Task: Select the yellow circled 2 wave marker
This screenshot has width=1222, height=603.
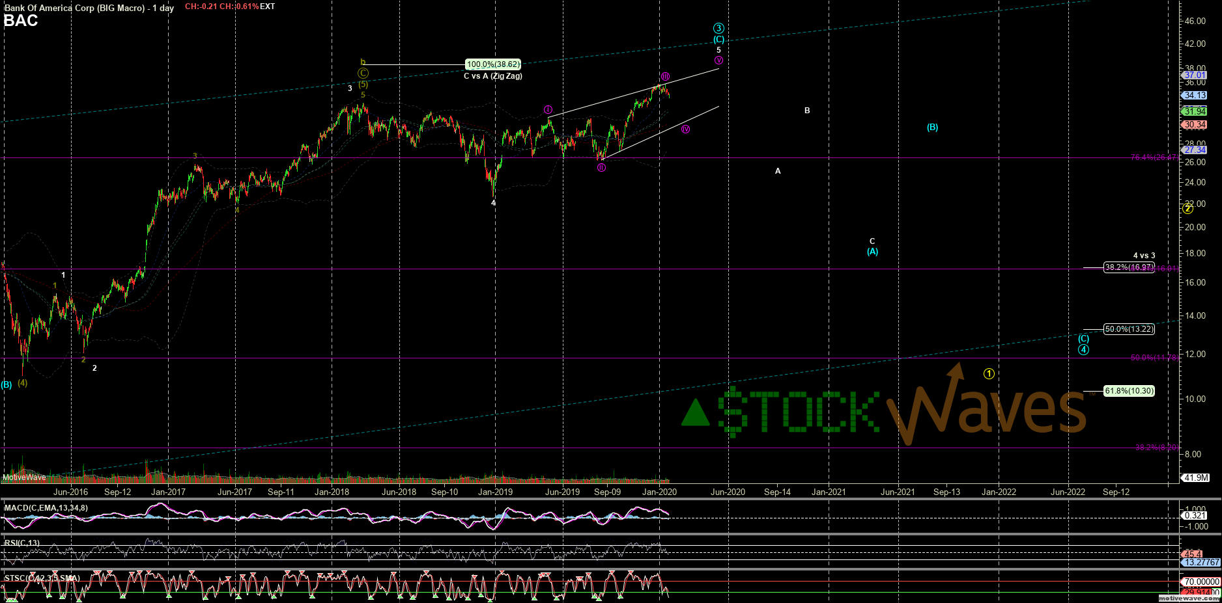Action: coord(1187,208)
